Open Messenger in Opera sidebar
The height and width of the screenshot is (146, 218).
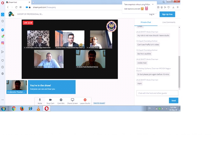click(3, 30)
